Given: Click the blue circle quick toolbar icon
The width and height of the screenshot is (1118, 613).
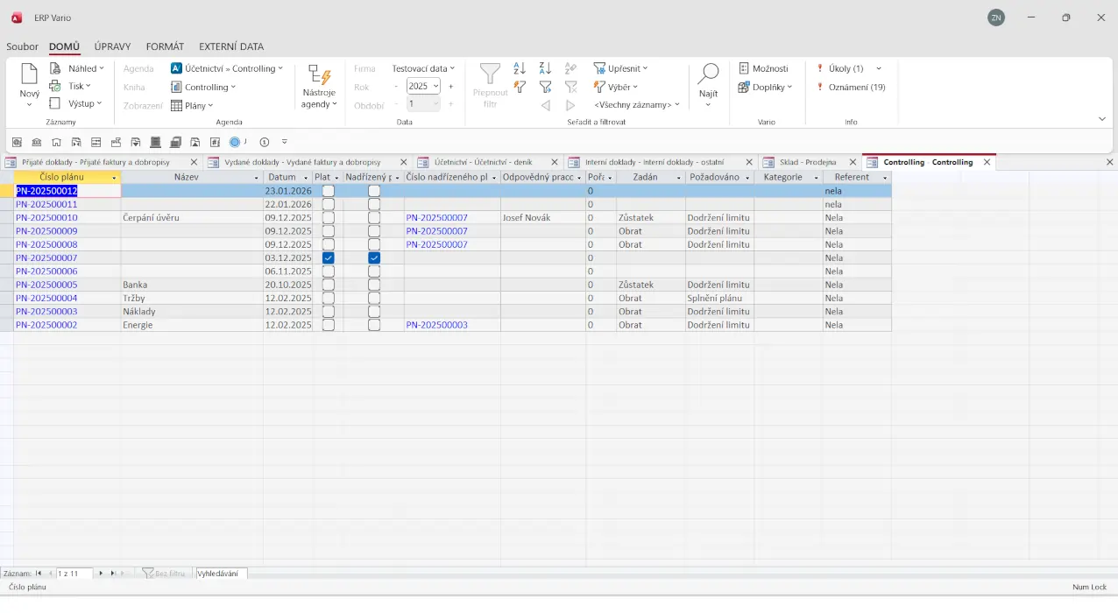Looking at the screenshot, I should click(235, 142).
